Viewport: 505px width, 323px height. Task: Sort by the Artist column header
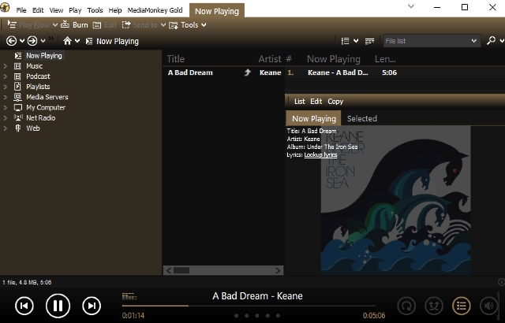(x=270, y=59)
